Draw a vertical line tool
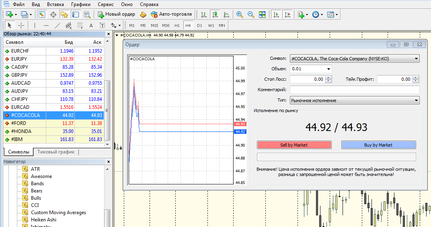The image size is (431, 227). click(35, 26)
